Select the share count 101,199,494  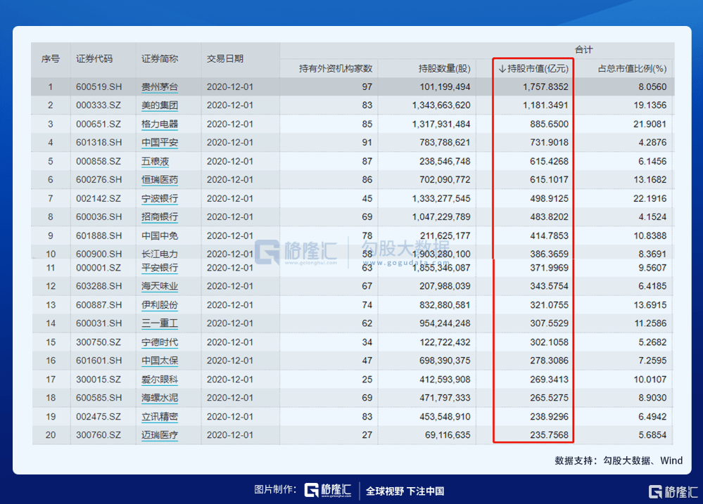click(445, 87)
